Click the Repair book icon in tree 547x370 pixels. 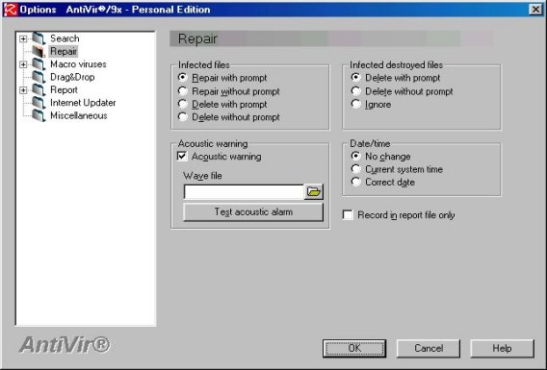(x=39, y=51)
